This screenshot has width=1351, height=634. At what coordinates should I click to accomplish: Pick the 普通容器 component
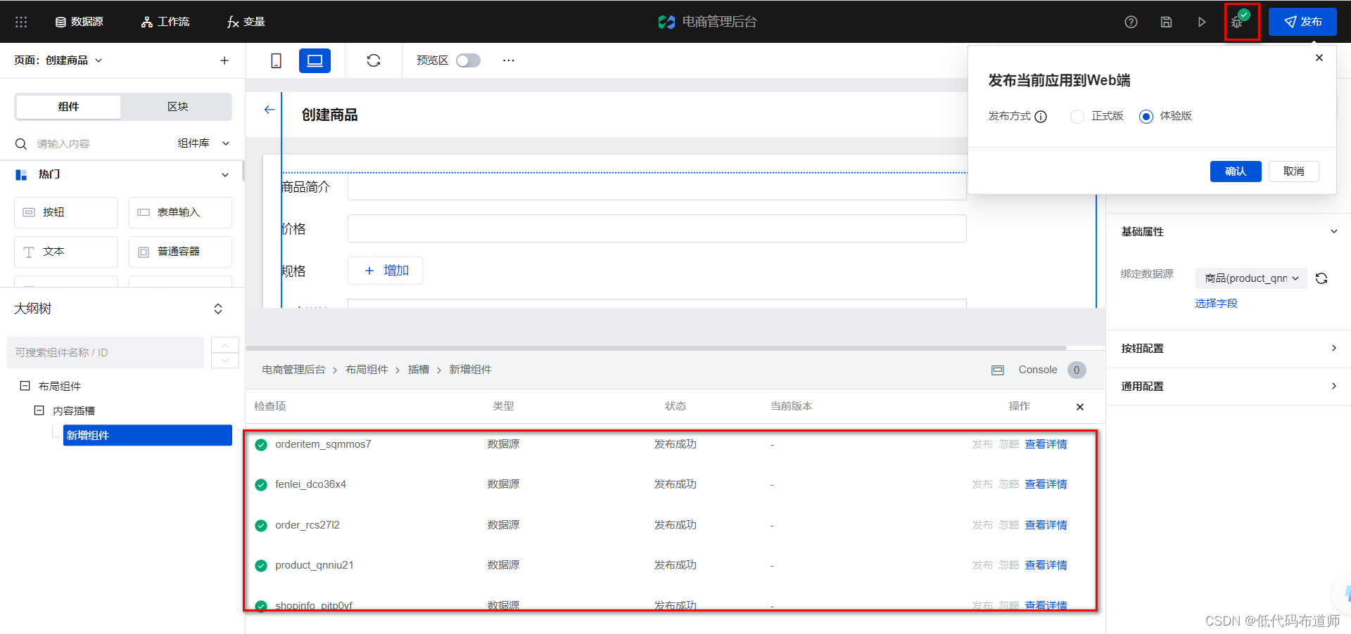180,252
